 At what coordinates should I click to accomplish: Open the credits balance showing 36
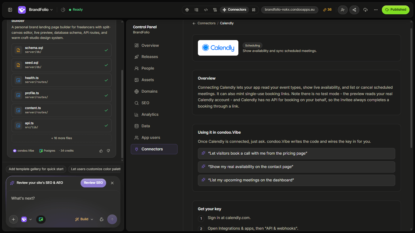click(327, 10)
